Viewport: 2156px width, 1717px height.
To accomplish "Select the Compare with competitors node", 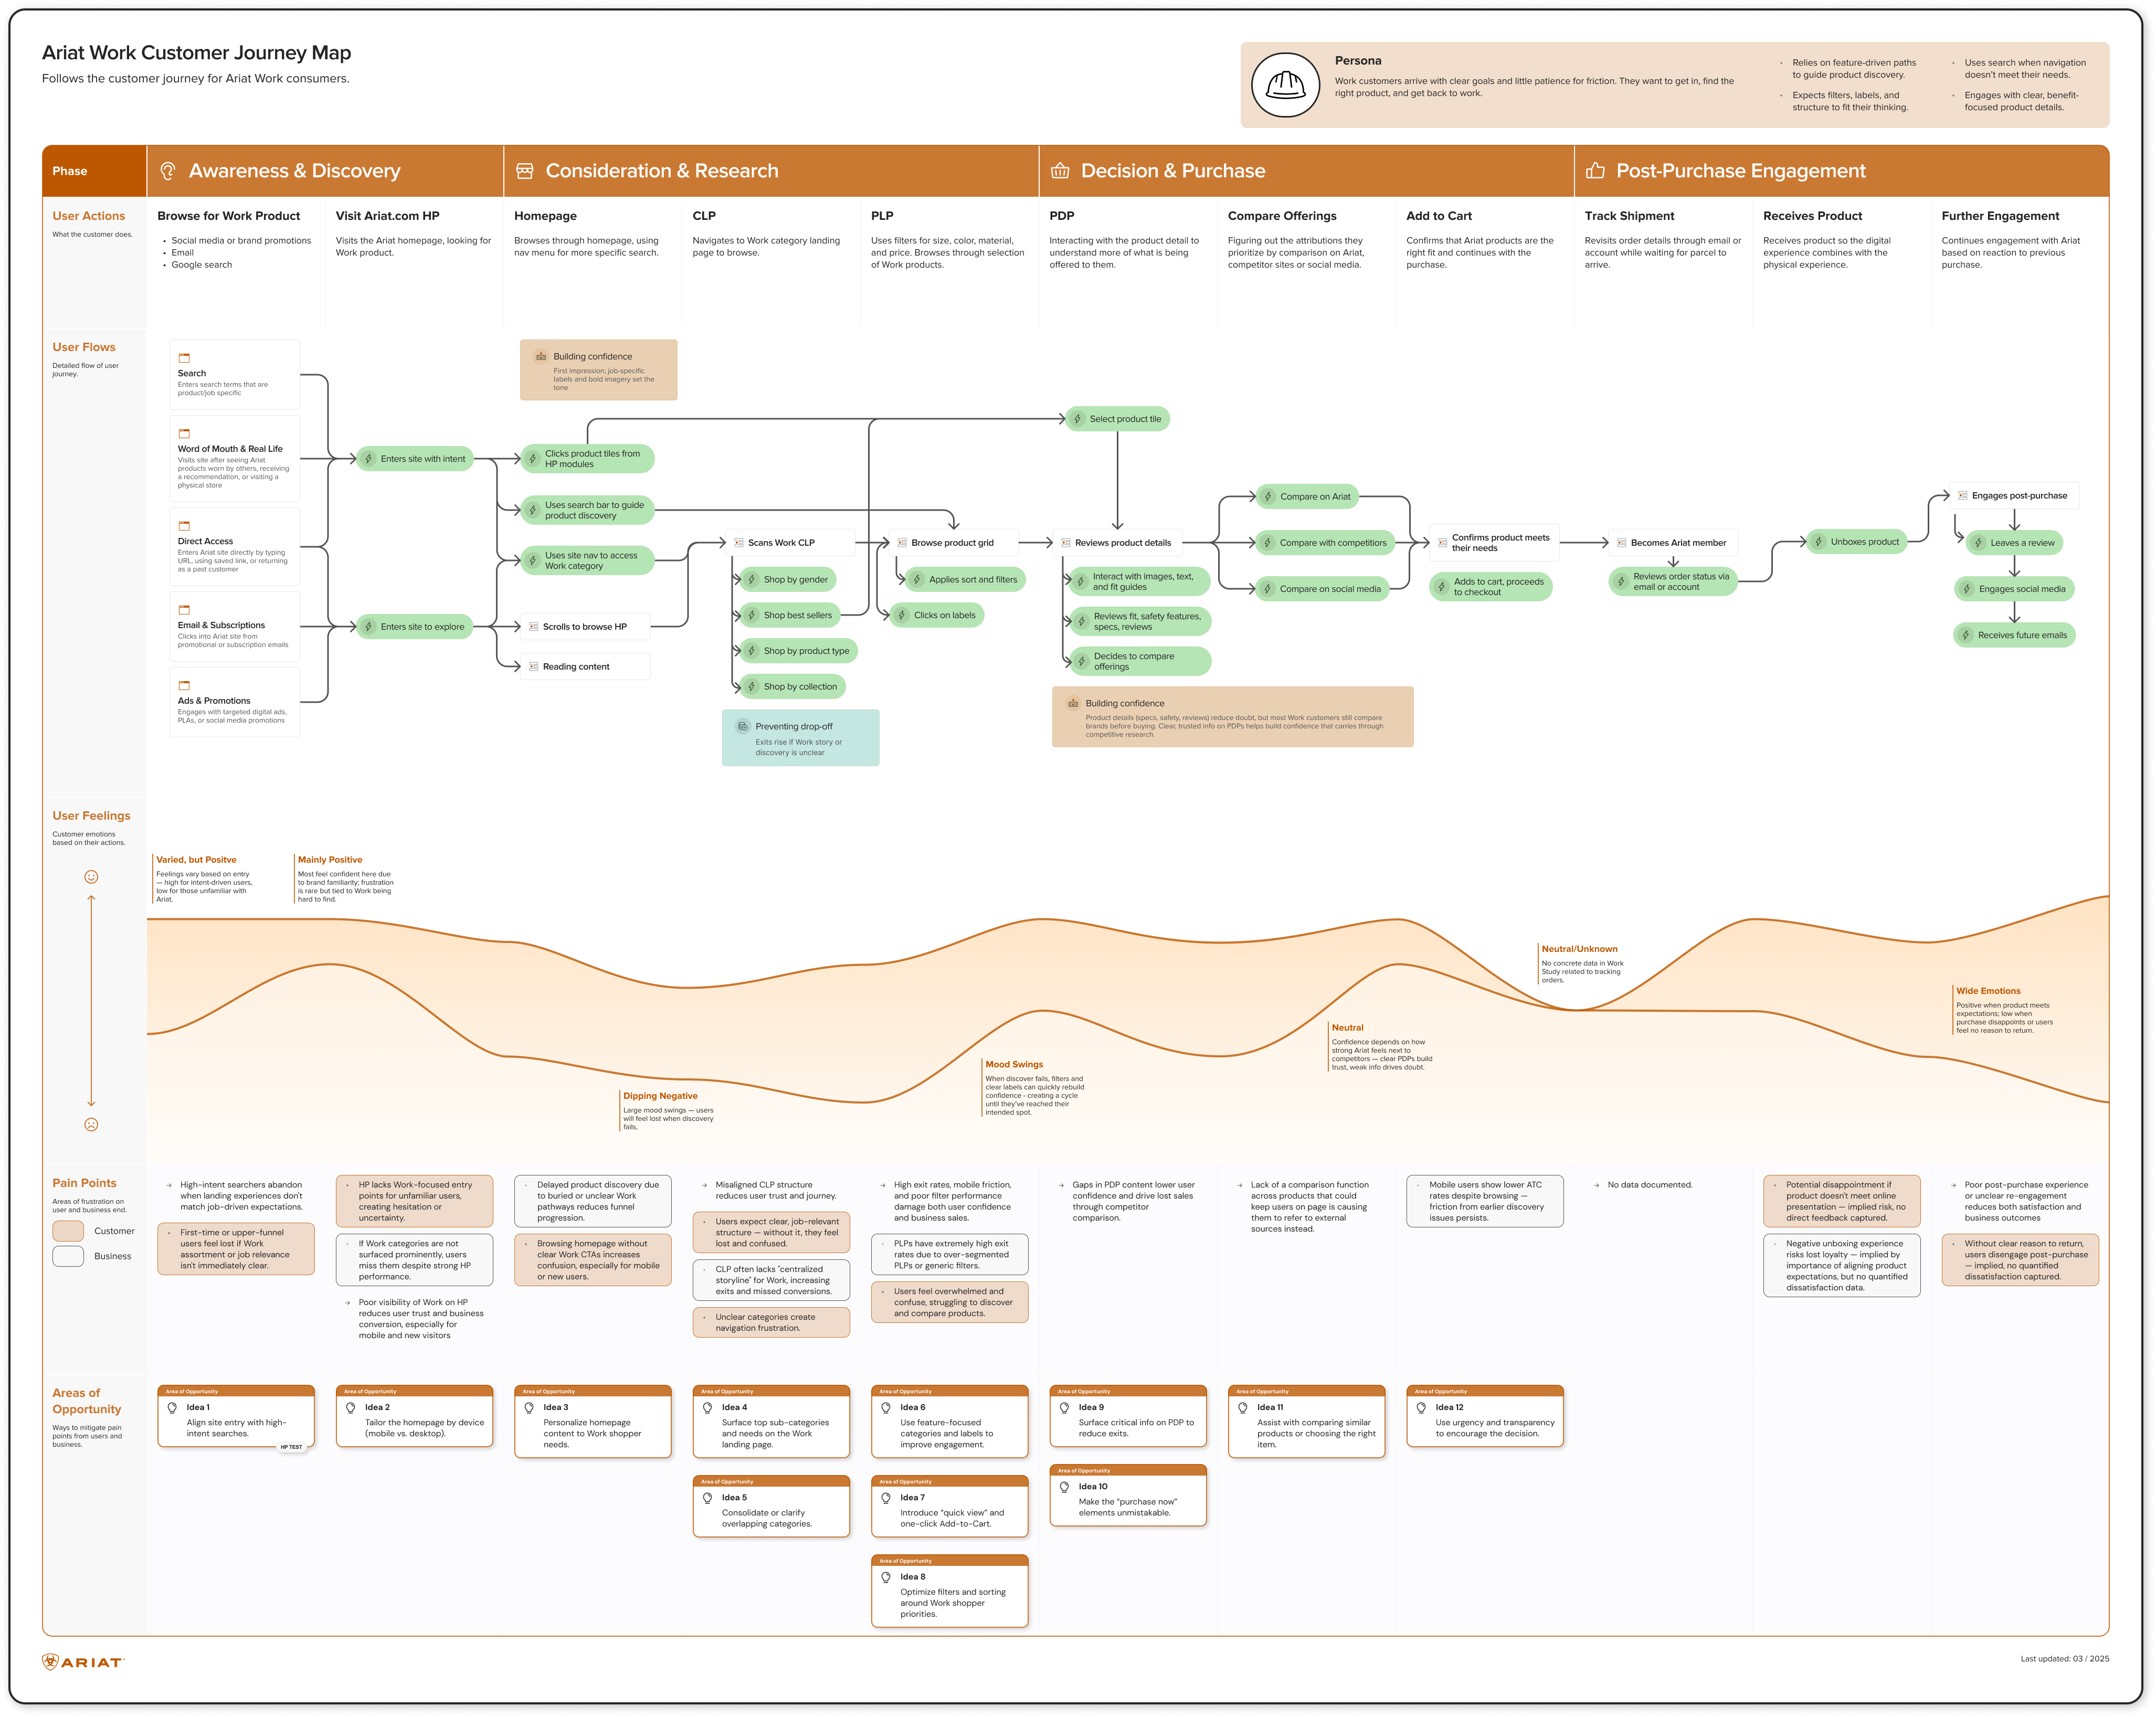I will pos(1324,543).
